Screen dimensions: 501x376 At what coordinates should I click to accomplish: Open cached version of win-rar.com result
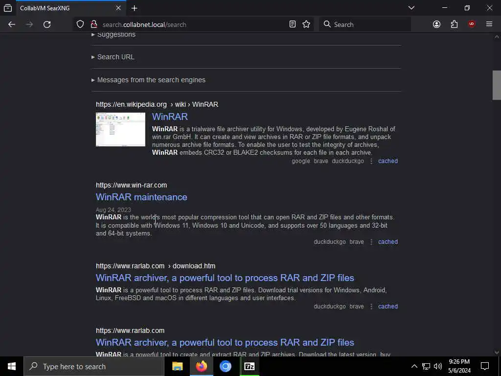pyautogui.click(x=388, y=242)
